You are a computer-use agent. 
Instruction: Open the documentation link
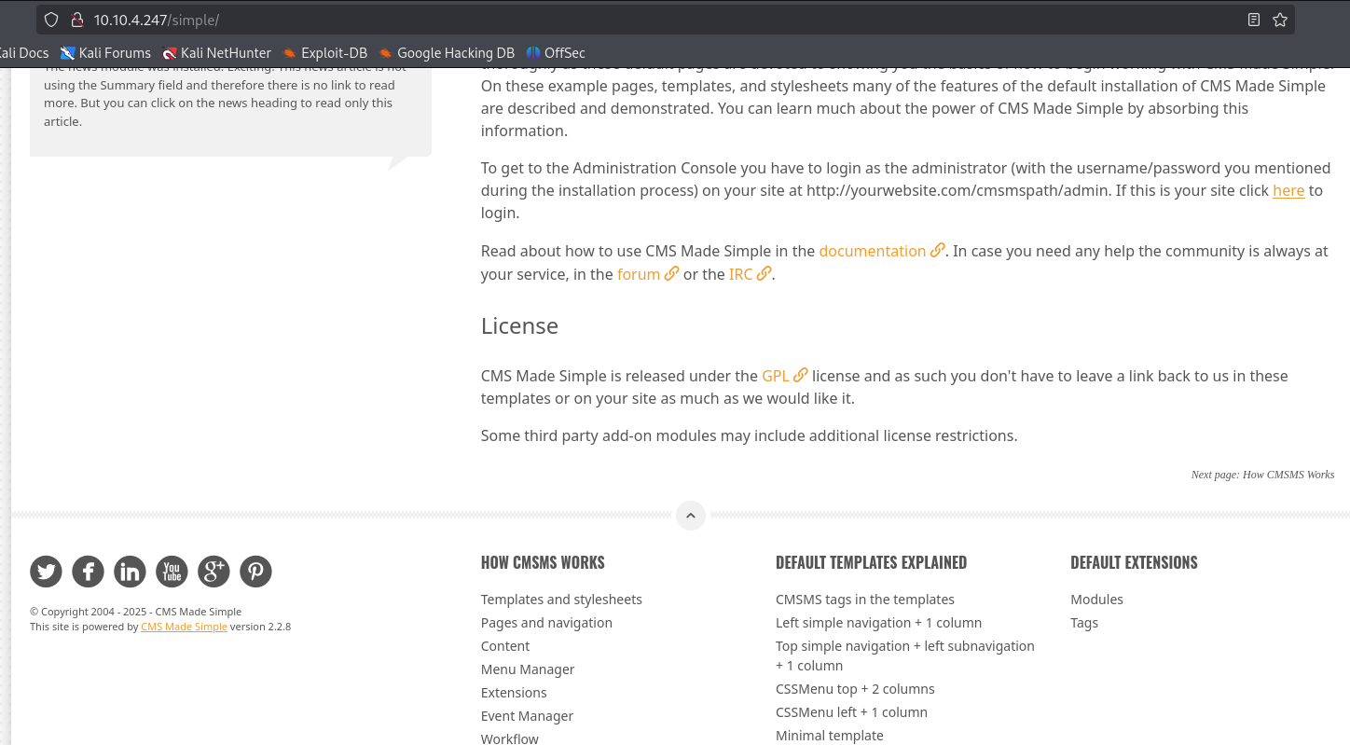872,251
